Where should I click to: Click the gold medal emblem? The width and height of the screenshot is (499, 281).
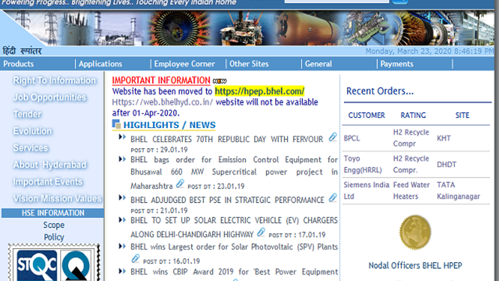[415, 233]
